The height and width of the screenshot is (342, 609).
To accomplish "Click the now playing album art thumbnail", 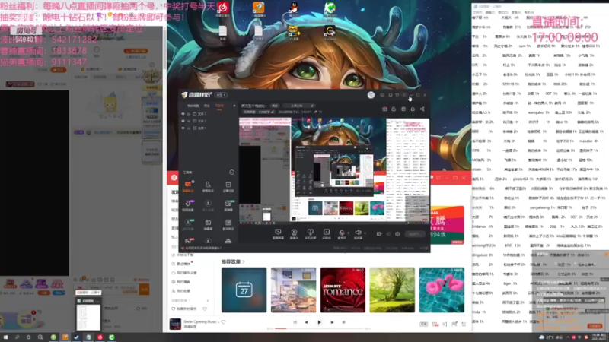I will pos(175,325).
